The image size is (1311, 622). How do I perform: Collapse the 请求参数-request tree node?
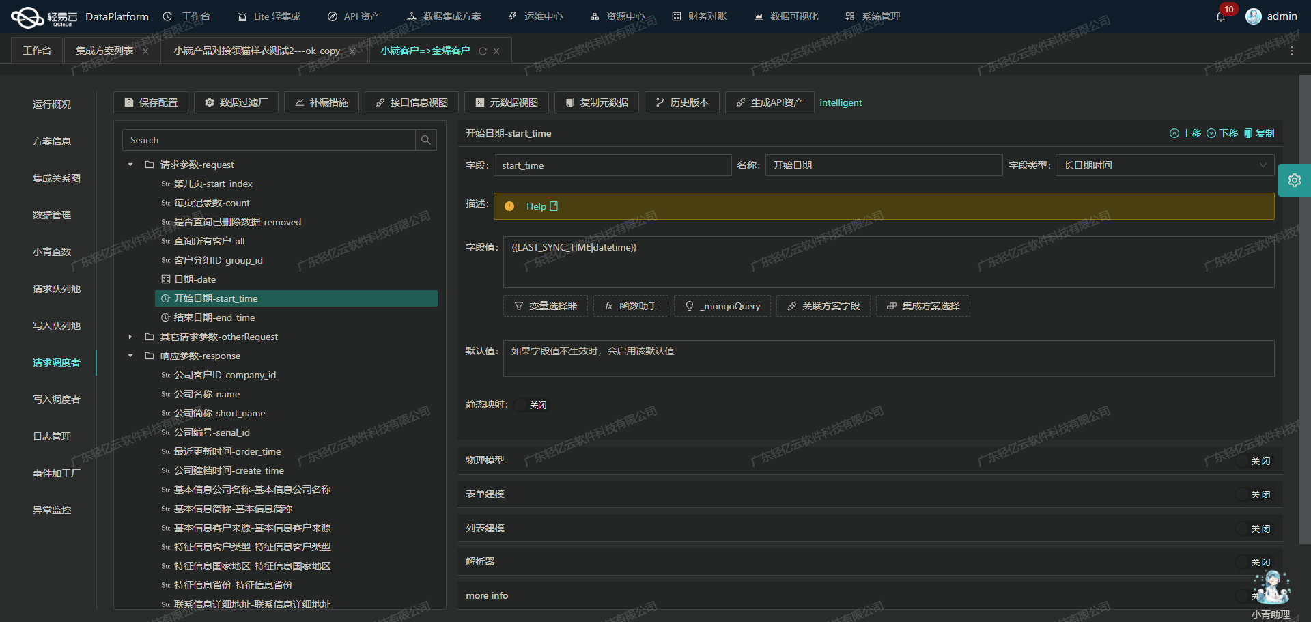pos(130,165)
